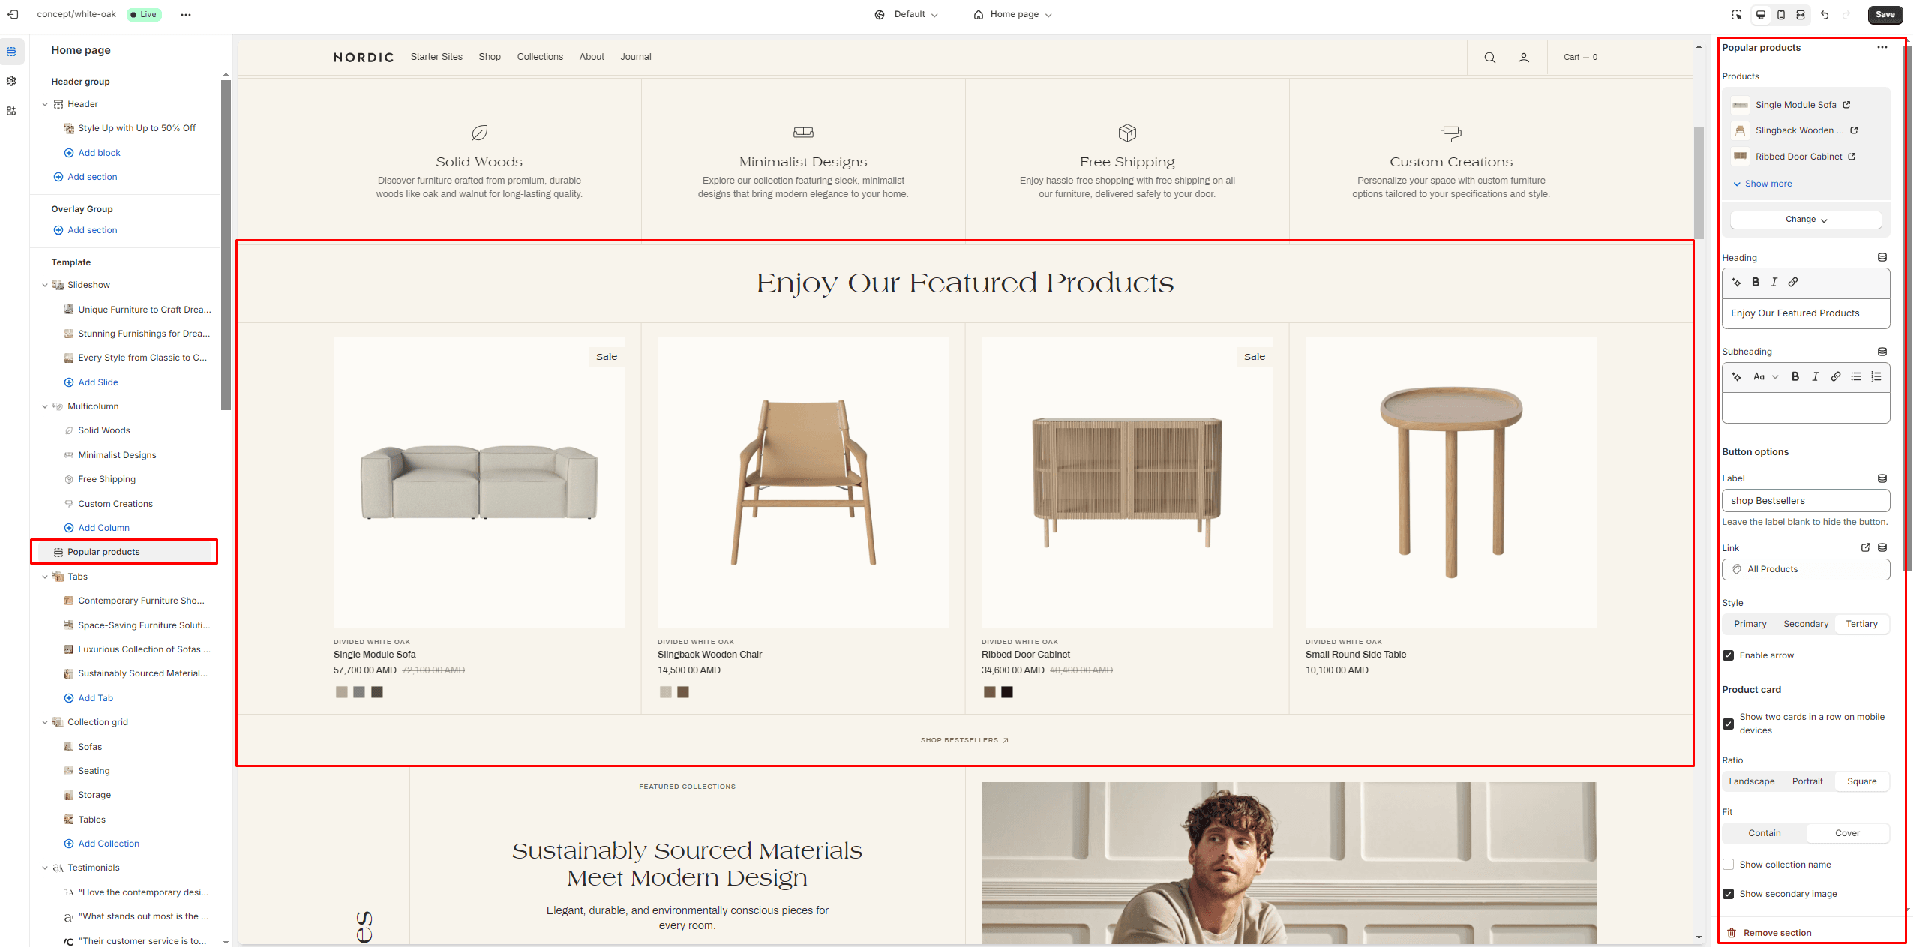This screenshot has width=1913, height=947.
Task: Collapse the Slideshow section tree
Action: coord(45,285)
